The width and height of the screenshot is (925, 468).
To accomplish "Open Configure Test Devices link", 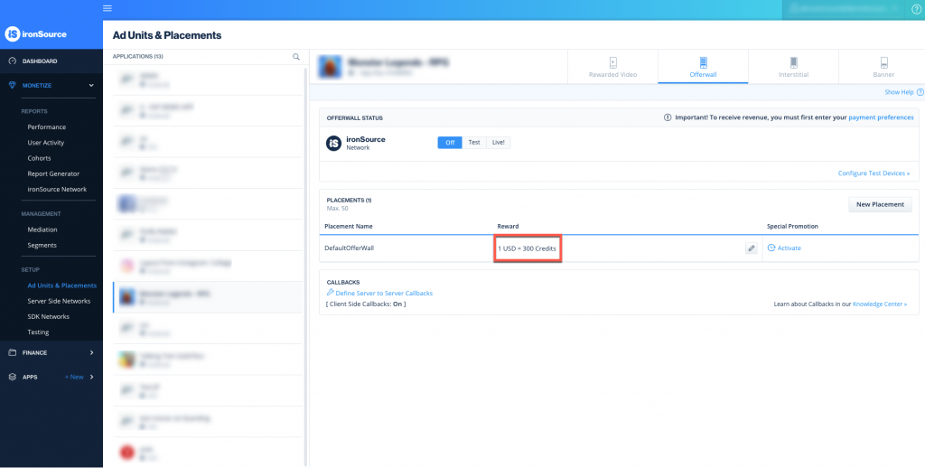I will [x=874, y=173].
